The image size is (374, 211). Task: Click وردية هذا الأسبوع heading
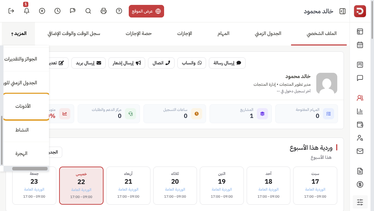311,148
